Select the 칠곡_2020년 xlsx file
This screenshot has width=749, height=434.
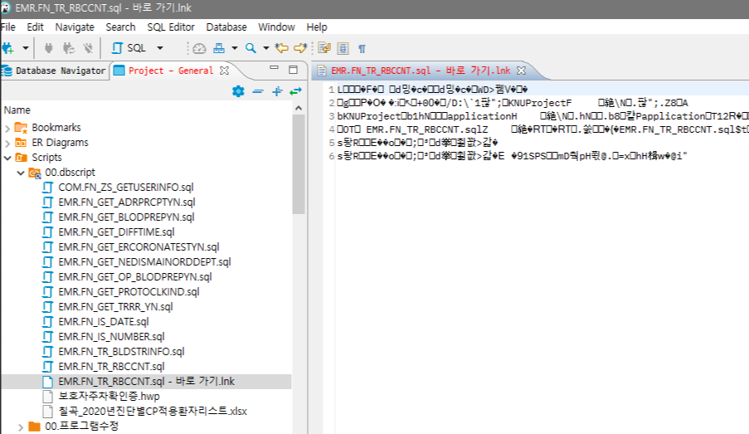pos(153,411)
